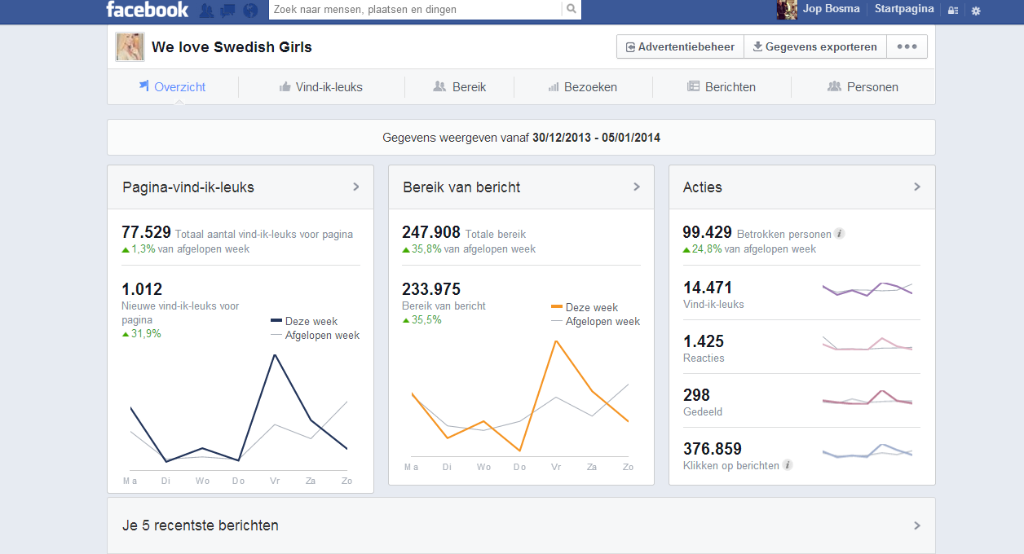Click the 99.429 Betrokken personen figure
The width and height of the screenshot is (1024, 554).
(708, 232)
